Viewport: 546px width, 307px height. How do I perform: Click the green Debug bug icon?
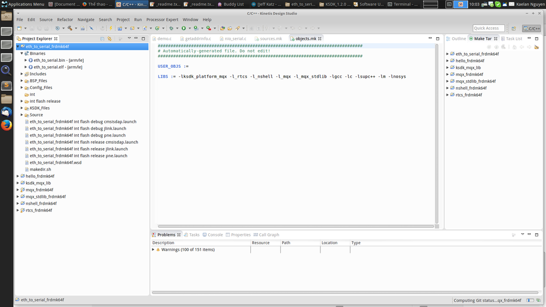pyautogui.click(x=171, y=28)
